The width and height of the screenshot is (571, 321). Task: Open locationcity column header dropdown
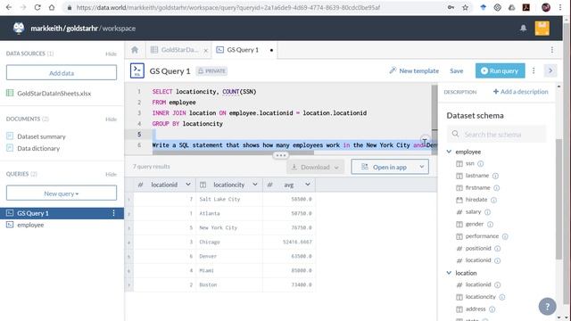click(255, 185)
